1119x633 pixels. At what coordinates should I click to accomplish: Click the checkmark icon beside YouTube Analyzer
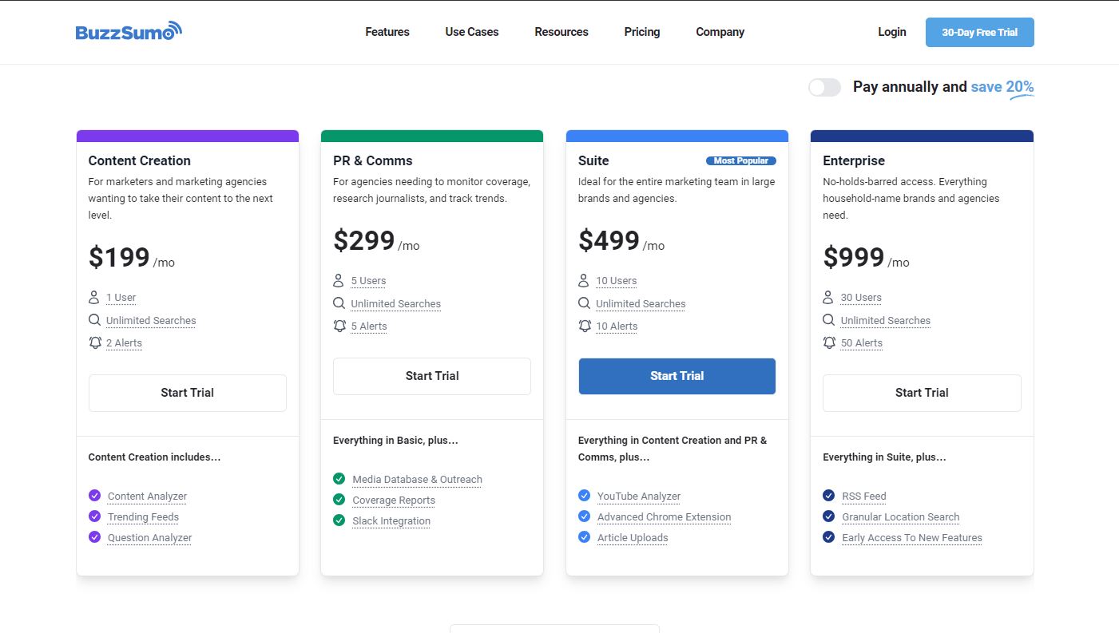pos(584,496)
